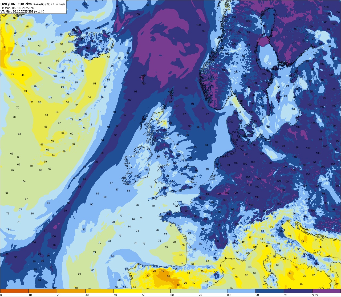
Task: Click the "95" colorbar tick label
Action: coord(285,295)
